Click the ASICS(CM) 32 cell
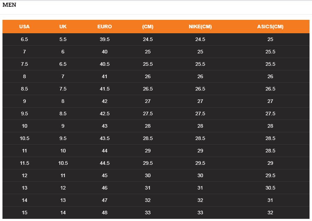This screenshot has height=221, width=312. point(270,213)
